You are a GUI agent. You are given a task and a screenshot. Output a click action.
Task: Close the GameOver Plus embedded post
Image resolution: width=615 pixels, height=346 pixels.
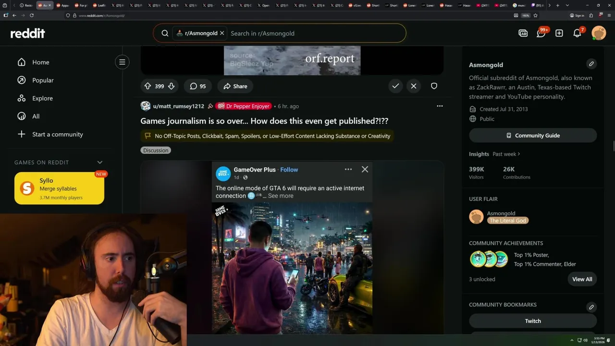coord(365,169)
